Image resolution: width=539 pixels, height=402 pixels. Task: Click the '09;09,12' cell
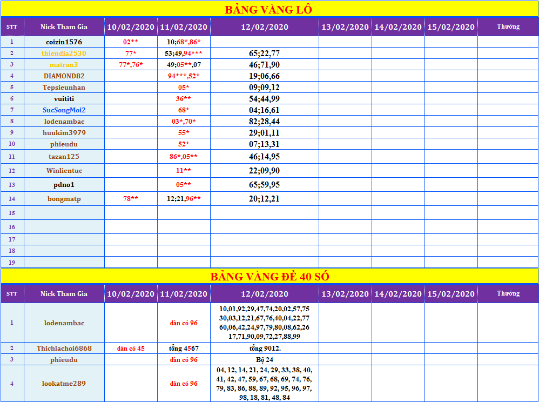click(x=264, y=87)
